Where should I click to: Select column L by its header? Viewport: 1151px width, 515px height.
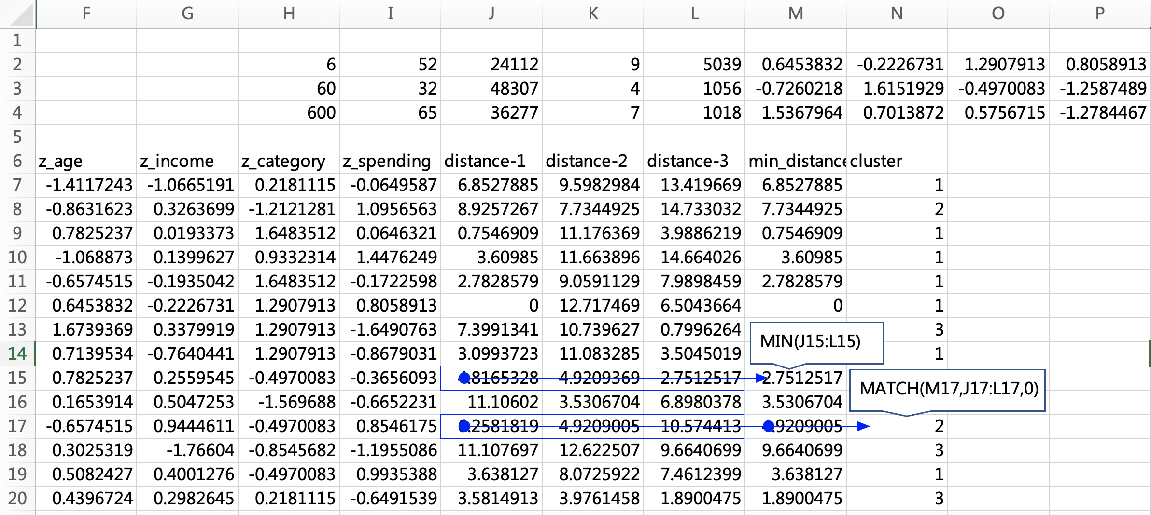pos(694,14)
